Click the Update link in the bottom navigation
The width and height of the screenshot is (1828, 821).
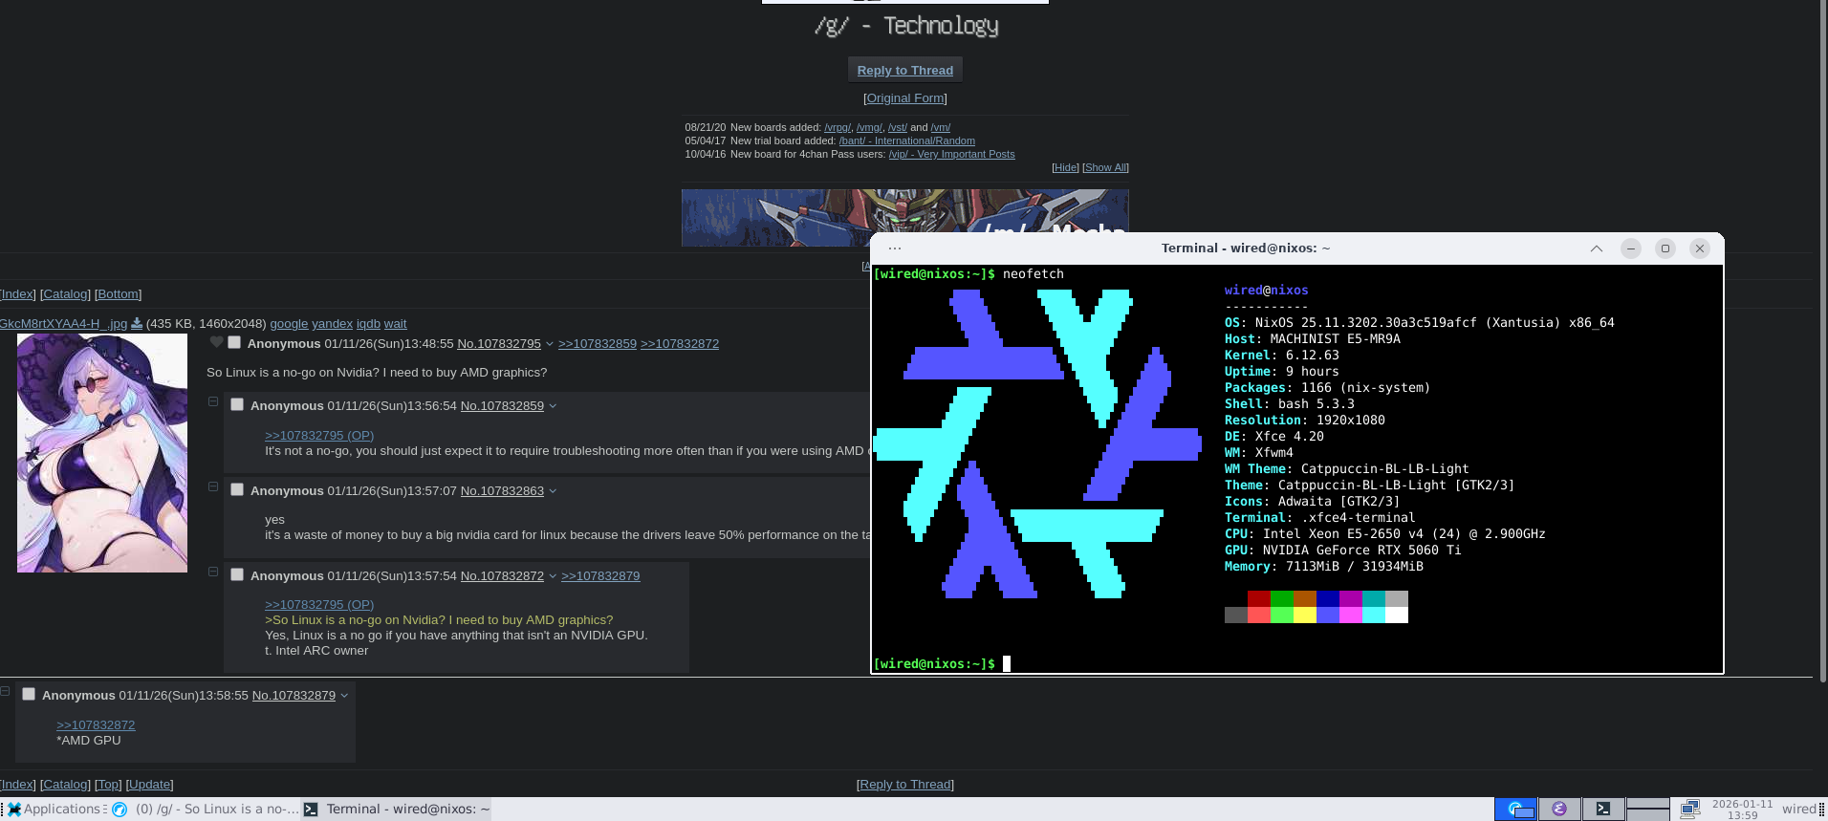pyautogui.click(x=149, y=785)
